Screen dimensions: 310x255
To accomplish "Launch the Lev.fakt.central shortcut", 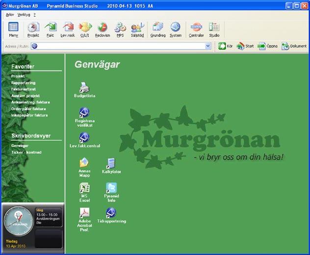I will [x=85, y=140].
